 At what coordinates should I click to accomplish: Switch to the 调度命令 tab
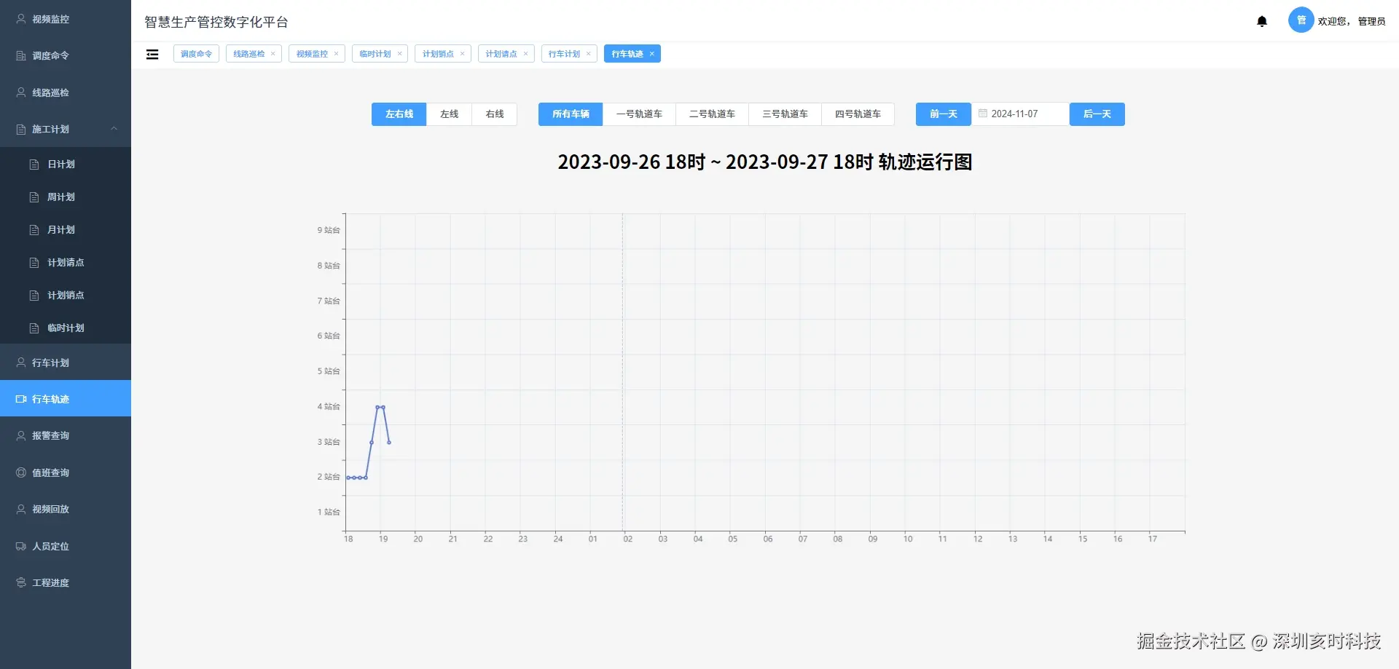coord(196,54)
